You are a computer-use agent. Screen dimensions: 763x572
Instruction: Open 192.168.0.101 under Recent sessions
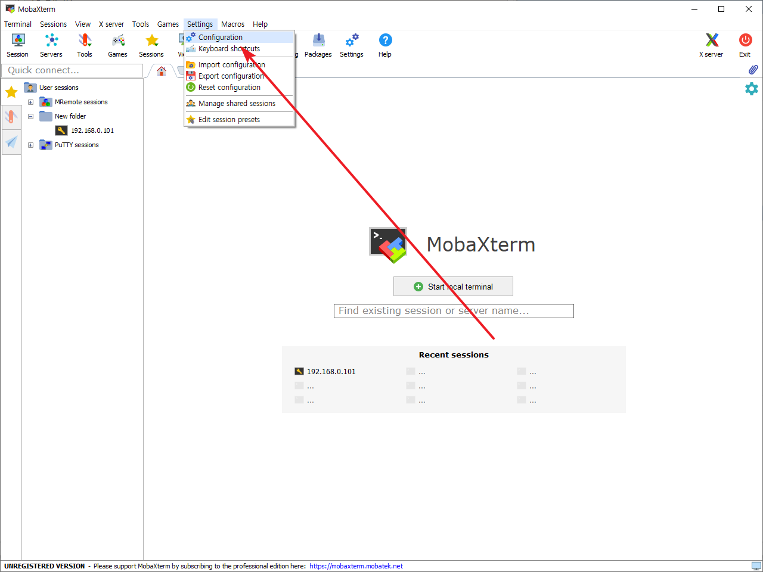325,371
